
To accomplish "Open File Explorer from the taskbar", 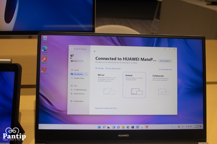I will coord(123,127).
